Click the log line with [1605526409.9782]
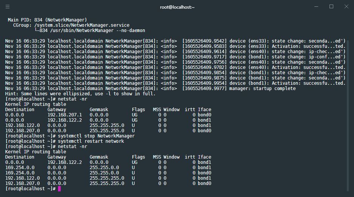The image size is (354, 197). click(175, 67)
